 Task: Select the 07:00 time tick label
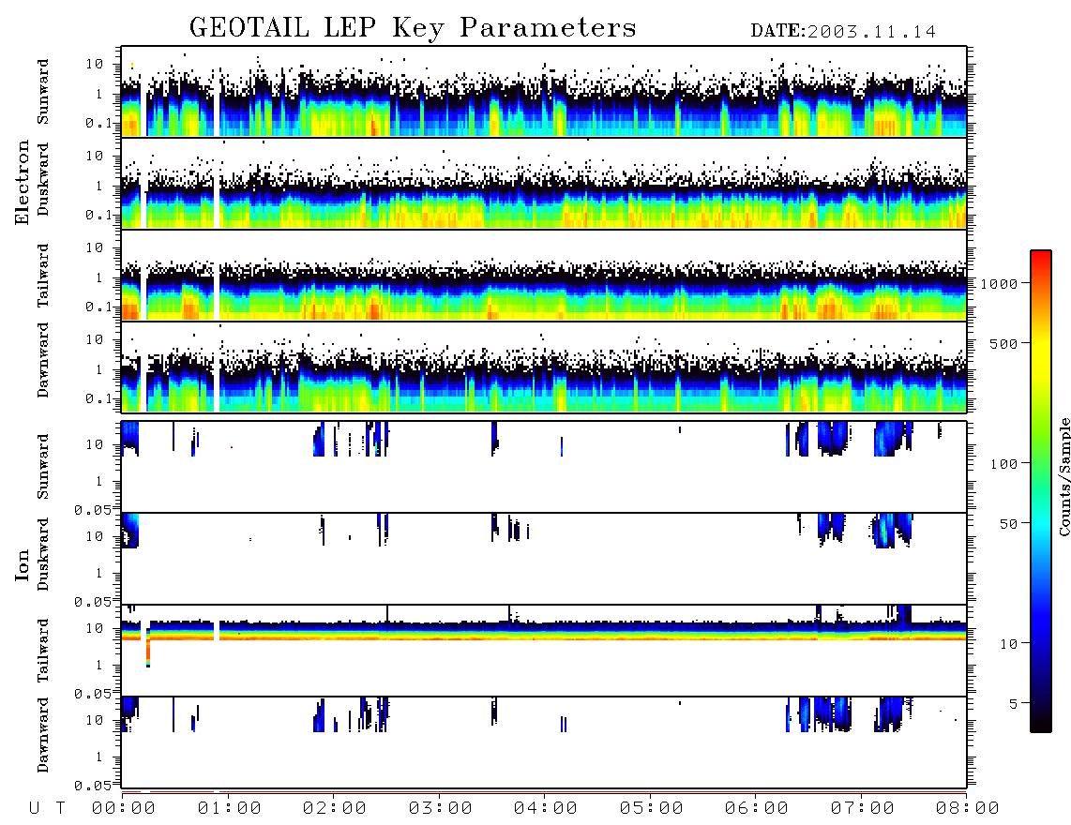coord(862,809)
